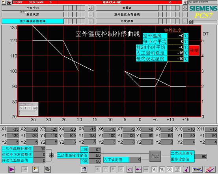Click the printer icon below the PCS7 logo
Viewport: 218px width, 174px height.
(191, 22)
